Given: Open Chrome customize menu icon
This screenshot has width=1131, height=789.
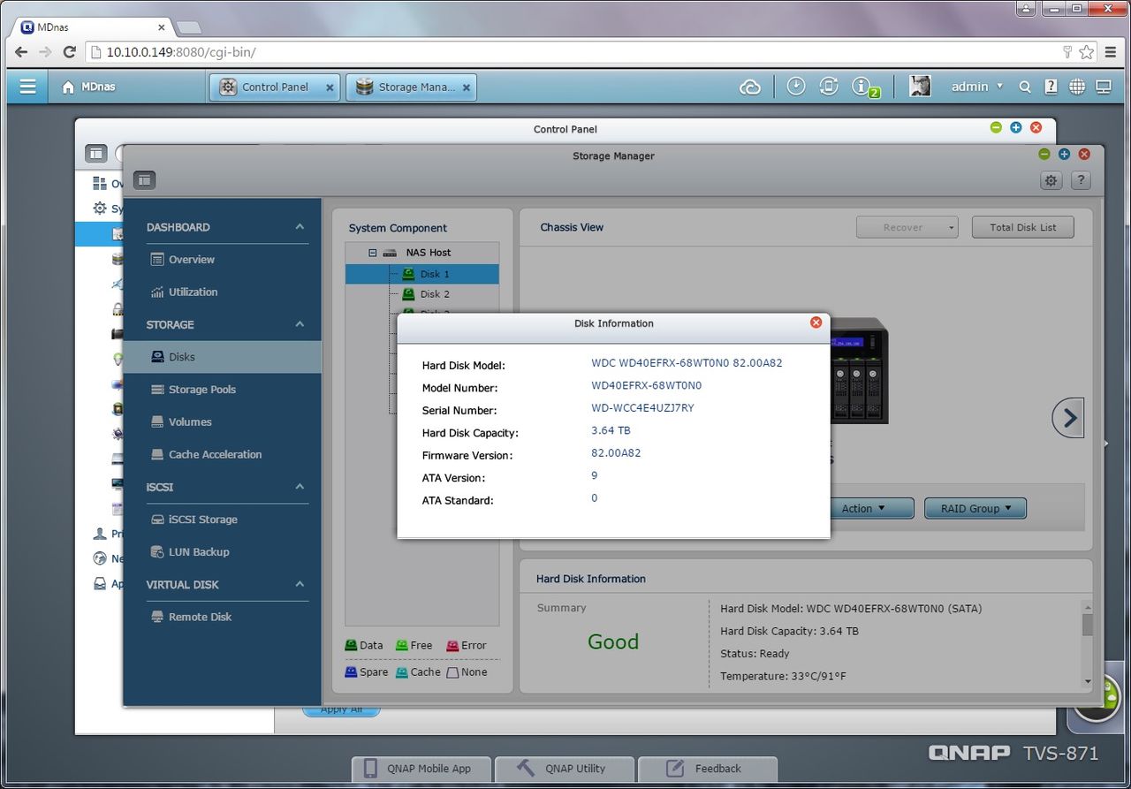Looking at the screenshot, I should coord(1111,52).
